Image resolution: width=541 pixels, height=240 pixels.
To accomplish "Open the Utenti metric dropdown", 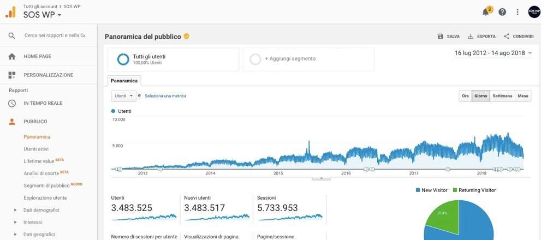I will (x=123, y=96).
